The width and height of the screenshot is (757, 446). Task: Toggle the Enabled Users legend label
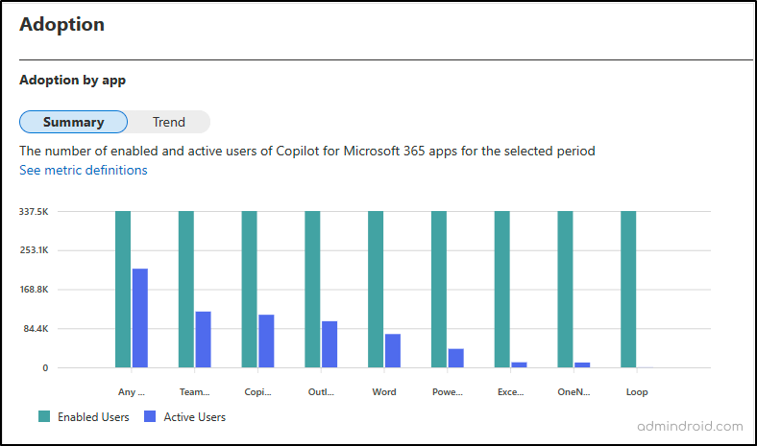click(93, 417)
